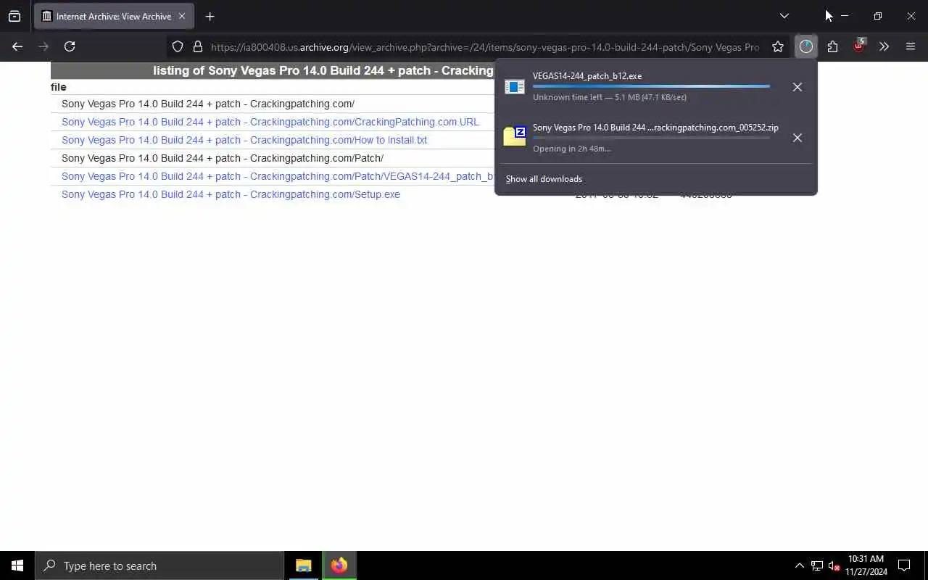Open the notification center icon
The image size is (928, 580).
904,565
